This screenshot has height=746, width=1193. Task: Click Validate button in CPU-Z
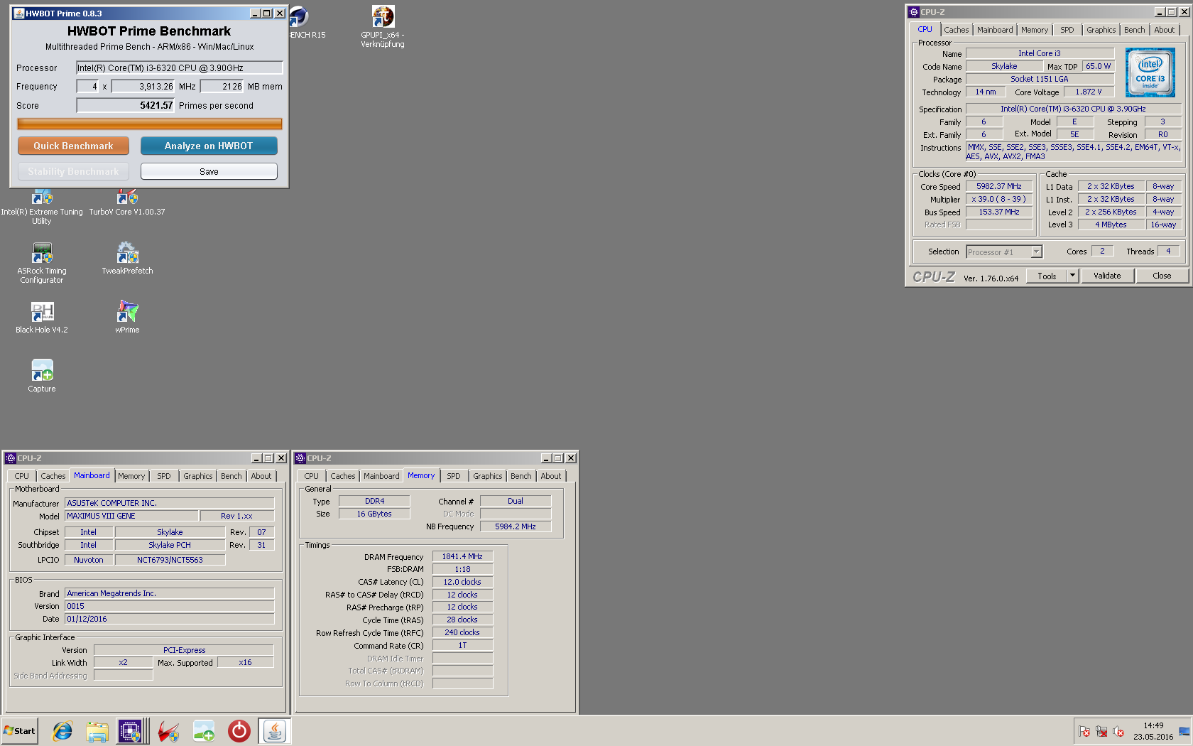1107,276
